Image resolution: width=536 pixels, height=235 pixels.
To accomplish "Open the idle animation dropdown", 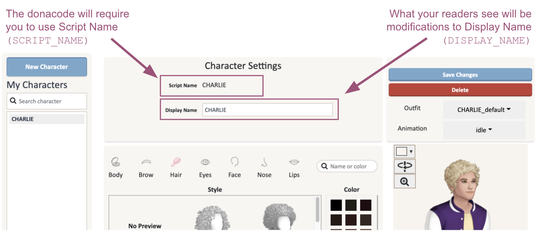I will coord(484,130).
